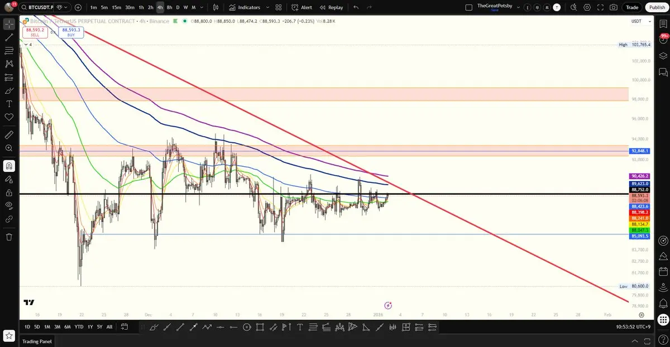Open the candlestick chart type selector
The height and width of the screenshot is (347, 670).
216,7
